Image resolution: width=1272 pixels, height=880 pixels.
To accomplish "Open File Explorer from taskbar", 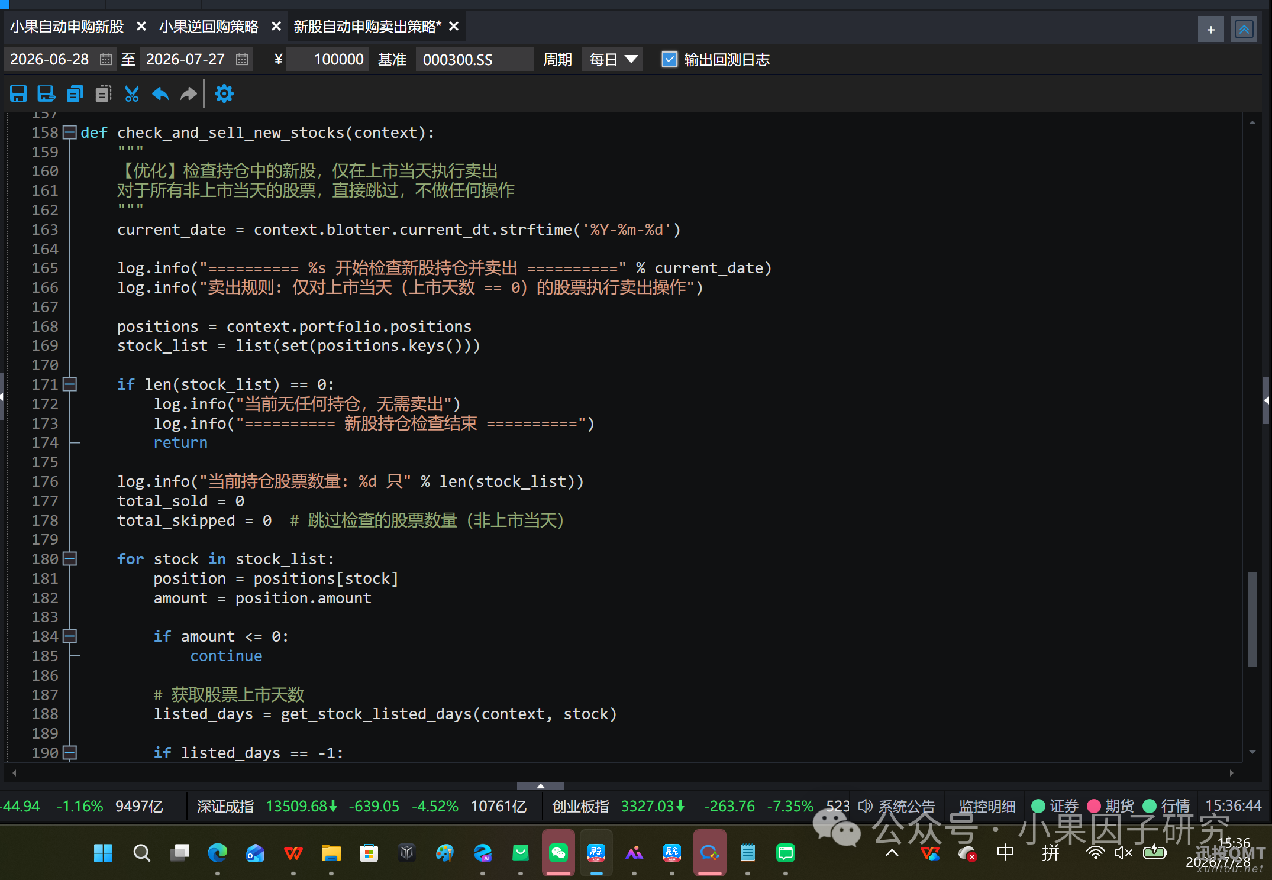I will (331, 853).
